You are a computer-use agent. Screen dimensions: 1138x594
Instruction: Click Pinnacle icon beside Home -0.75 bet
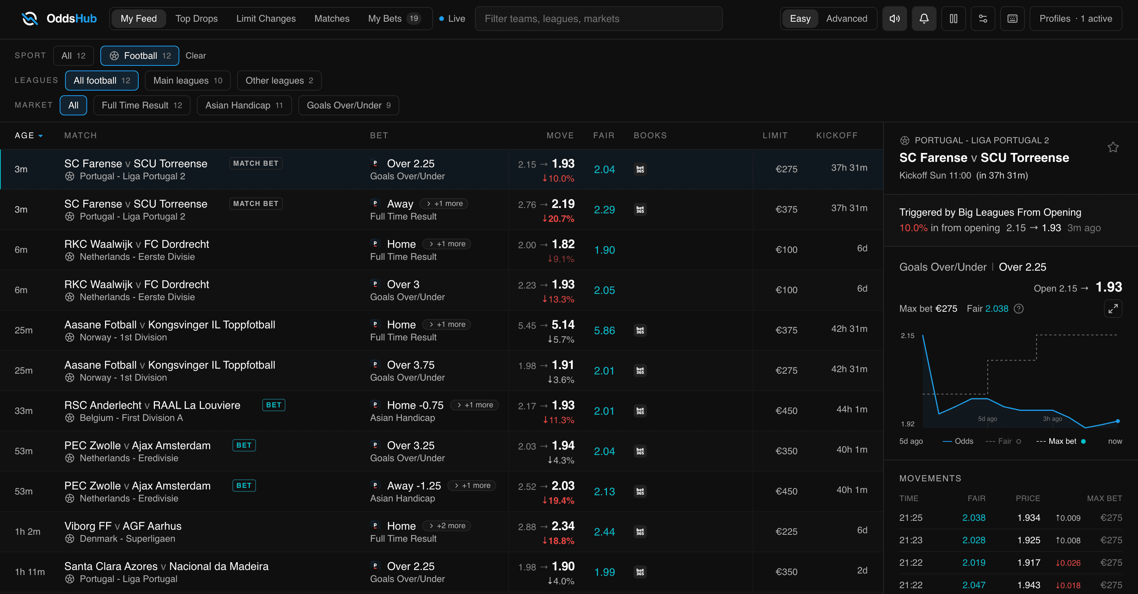[375, 405]
